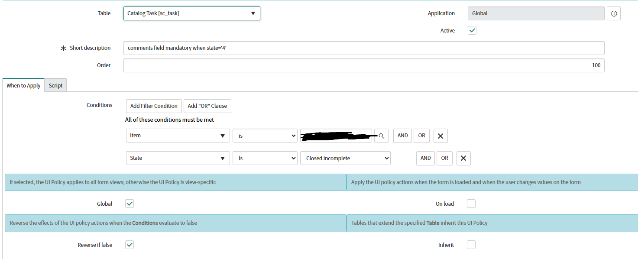The image size is (638, 259).
Task: Switch to the Script tab
Action: pyautogui.click(x=55, y=85)
